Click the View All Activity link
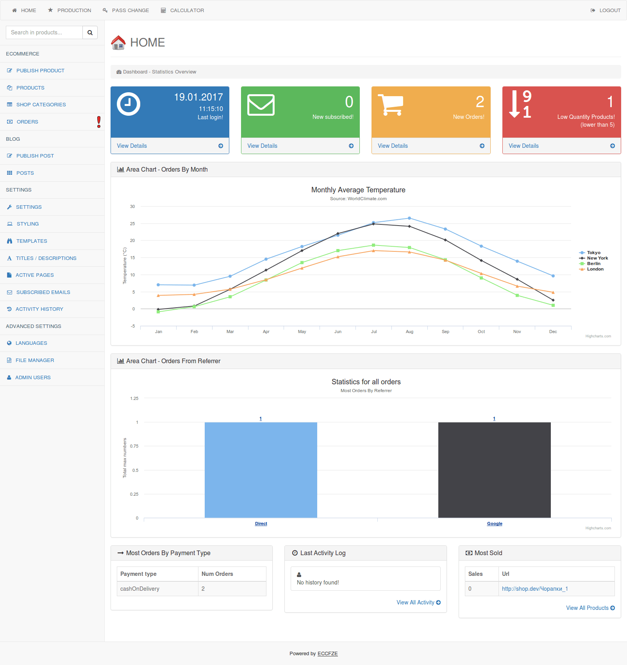This screenshot has height=665, width=627. (x=418, y=602)
